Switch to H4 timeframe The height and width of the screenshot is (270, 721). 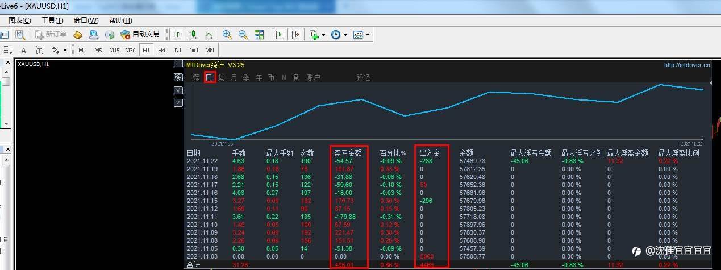click(x=162, y=50)
